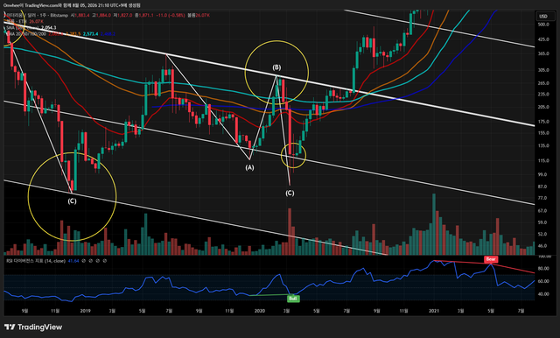Screen dimensions: 560x338
Task: Click the 365.0 price axis label
Action: (x=542, y=53)
